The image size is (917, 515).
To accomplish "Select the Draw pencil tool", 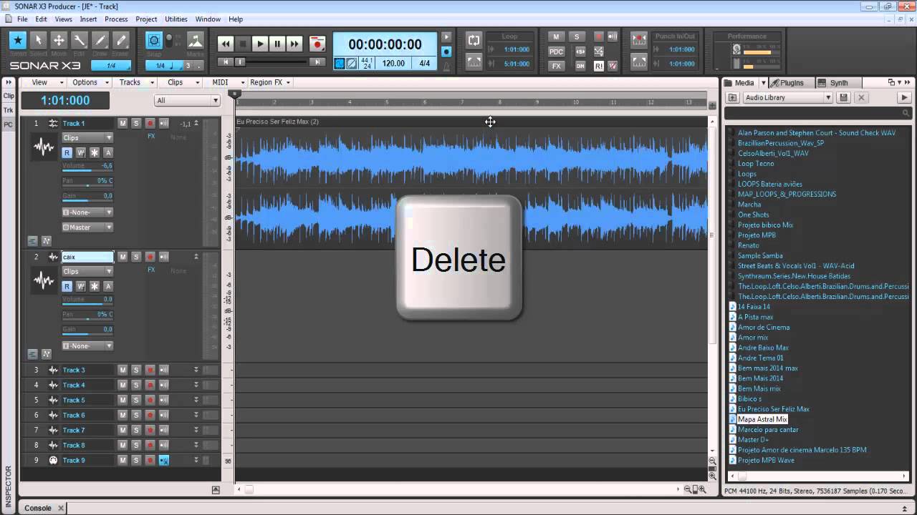I will click(100, 41).
